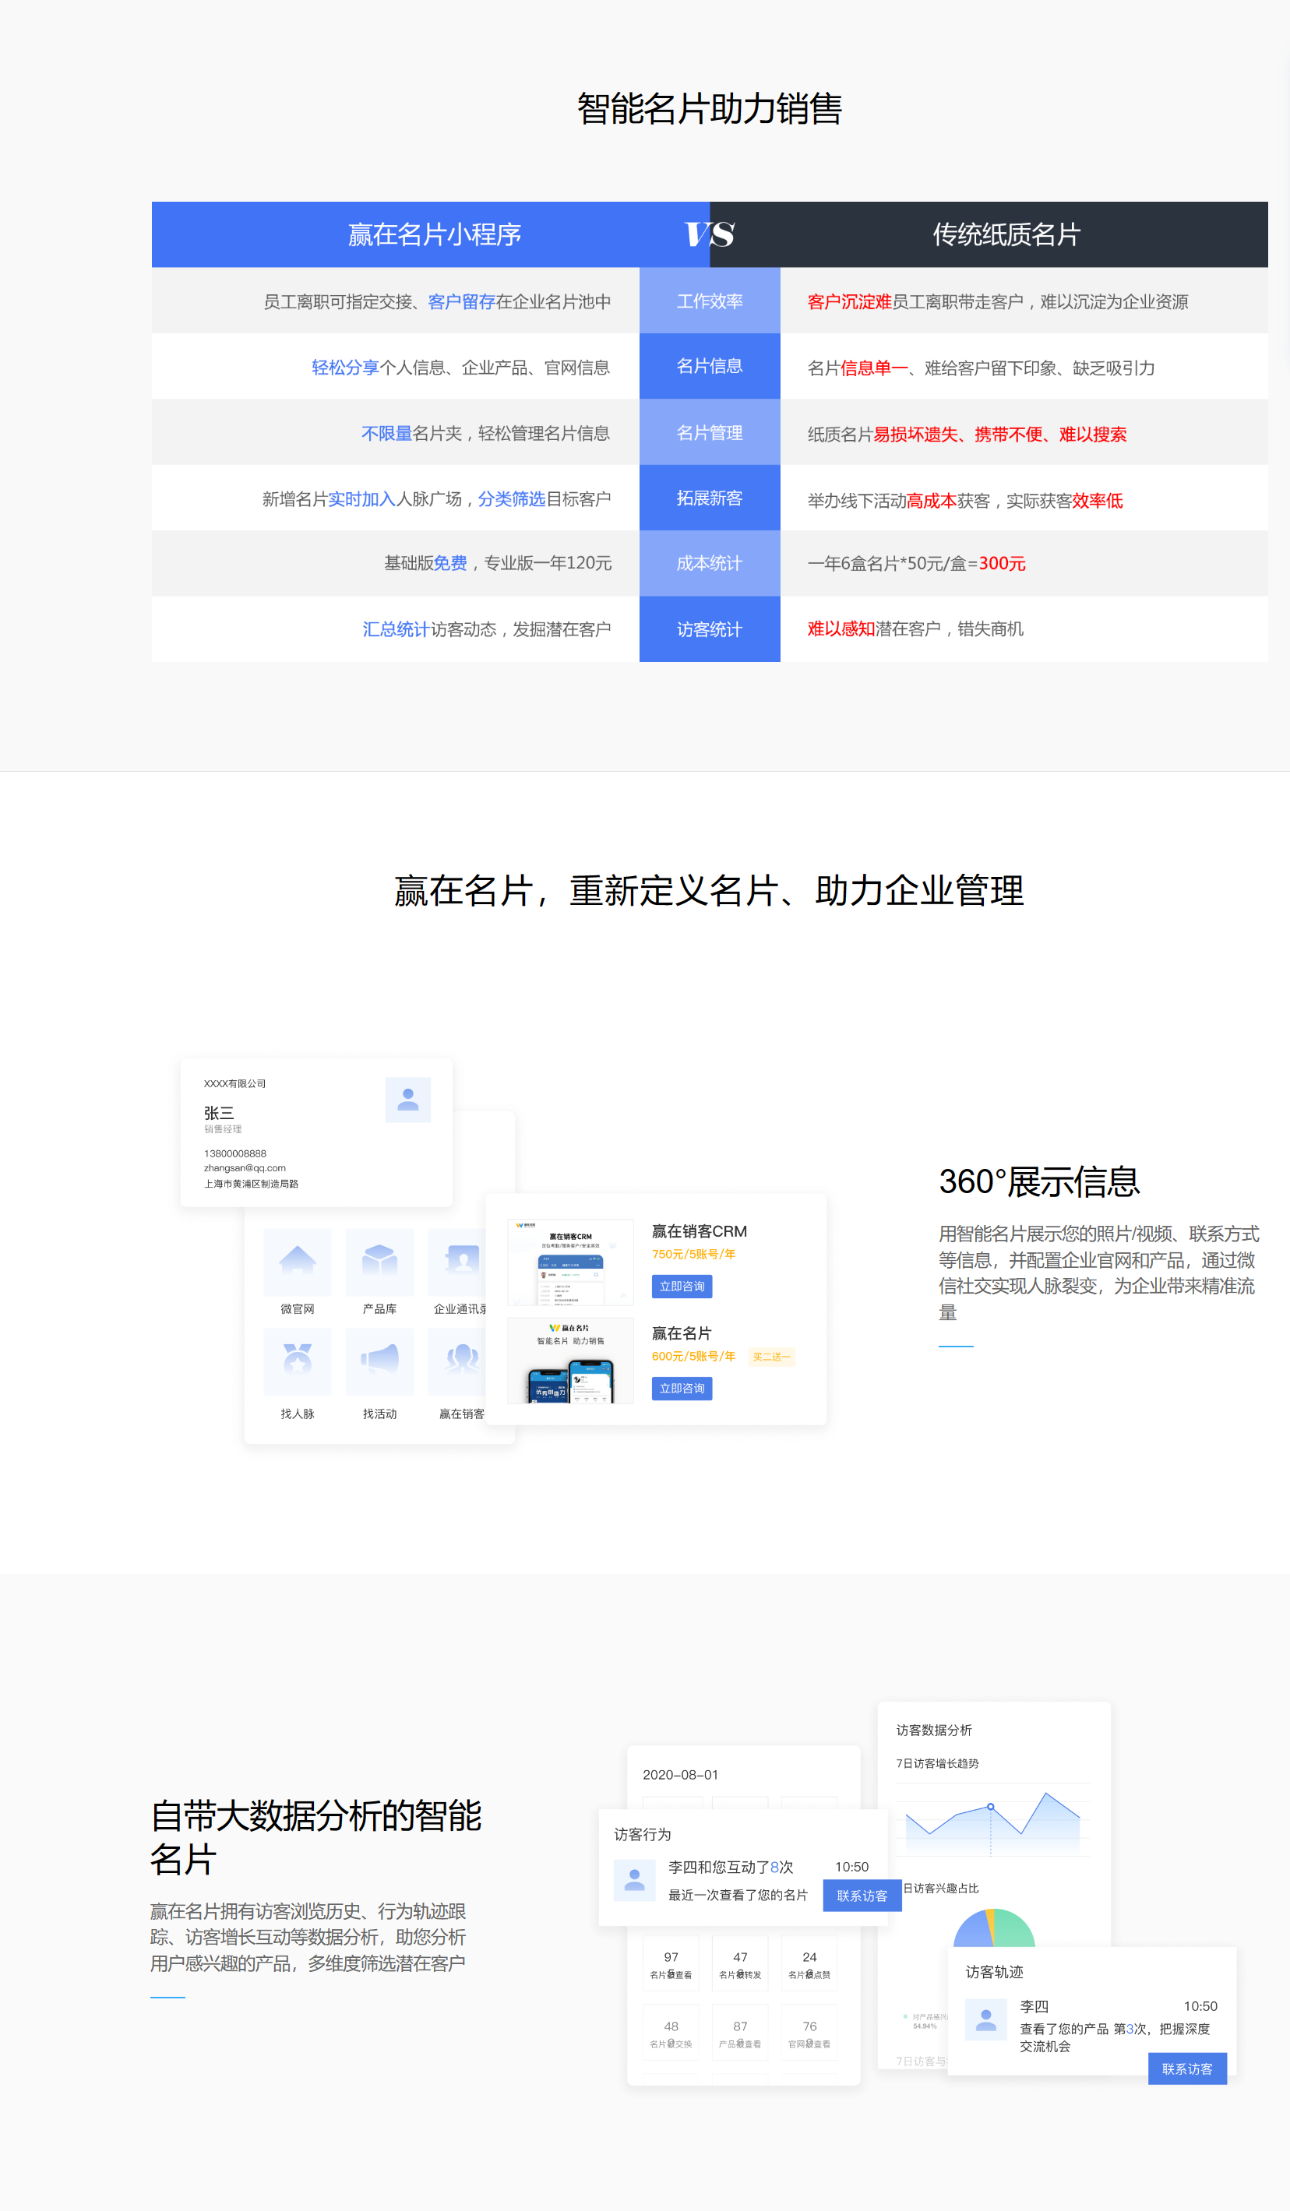
Task: Select the 工作效率 comparison row label
Action: pyautogui.click(x=709, y=301)
